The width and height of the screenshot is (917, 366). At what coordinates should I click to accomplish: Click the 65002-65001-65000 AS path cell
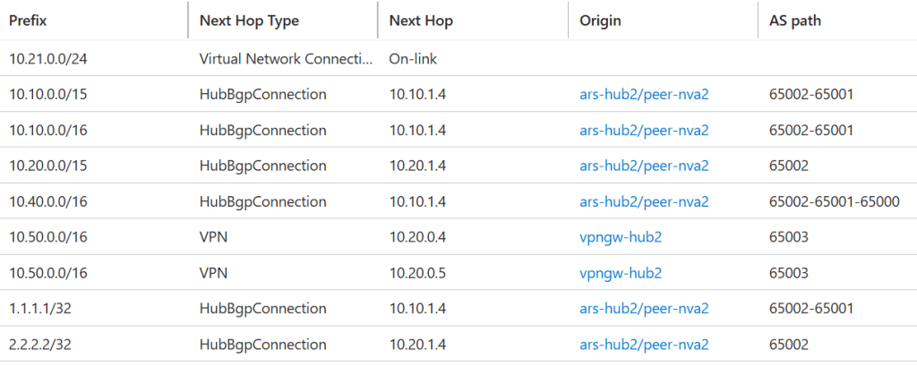pos(834,201)
